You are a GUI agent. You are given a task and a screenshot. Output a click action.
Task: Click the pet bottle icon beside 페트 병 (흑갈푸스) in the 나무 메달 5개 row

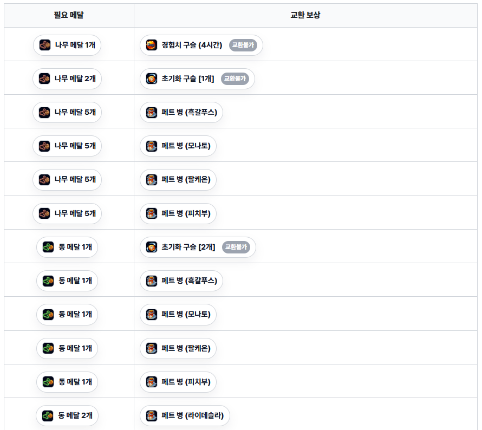coord(152,112)
